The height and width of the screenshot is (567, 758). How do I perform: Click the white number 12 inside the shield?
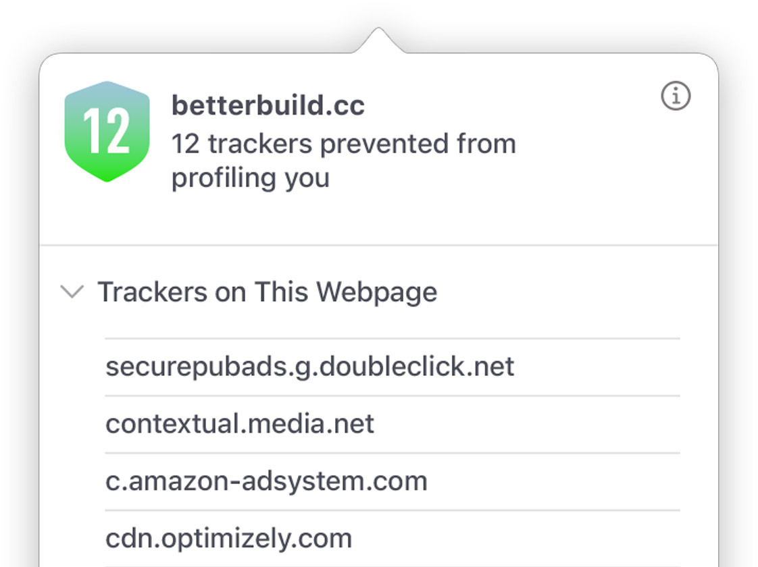106,132
